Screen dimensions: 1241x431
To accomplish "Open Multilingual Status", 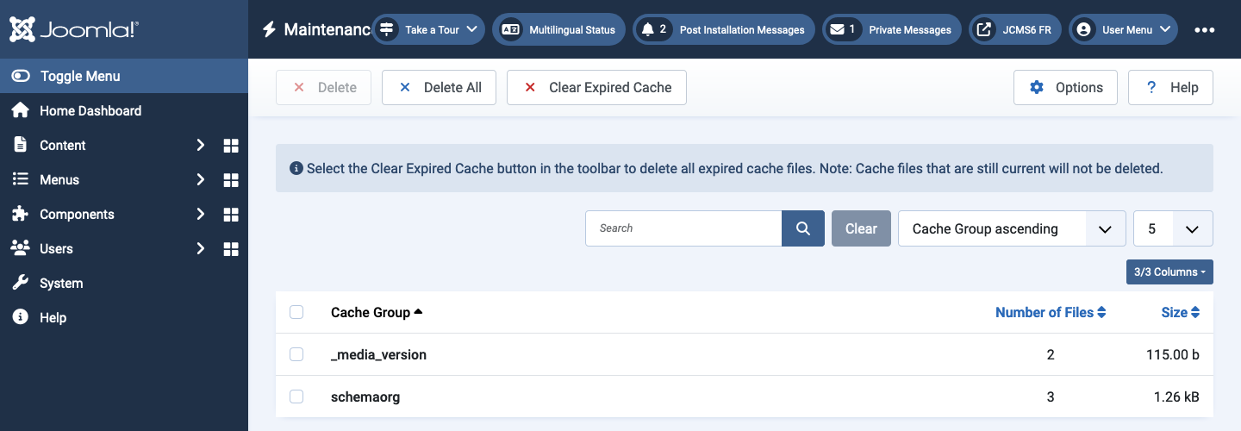I will point(558,29).
